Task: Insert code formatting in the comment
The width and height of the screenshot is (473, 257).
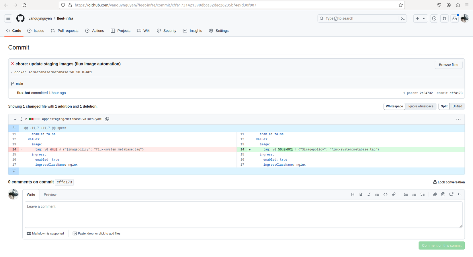Action: coord(385,194)
